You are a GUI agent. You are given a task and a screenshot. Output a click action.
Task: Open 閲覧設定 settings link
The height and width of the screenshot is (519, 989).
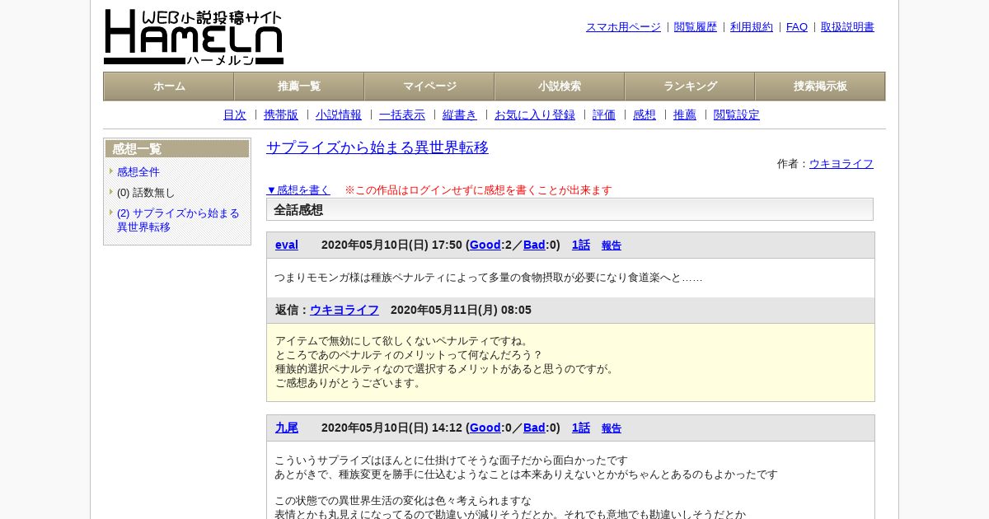click(737, 115)
